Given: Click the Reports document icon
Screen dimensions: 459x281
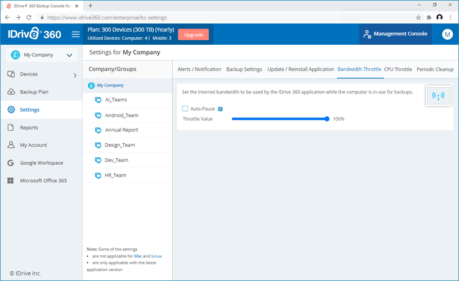Looking at the screenshot, I should pyautogui.click(x=11, y=127).
